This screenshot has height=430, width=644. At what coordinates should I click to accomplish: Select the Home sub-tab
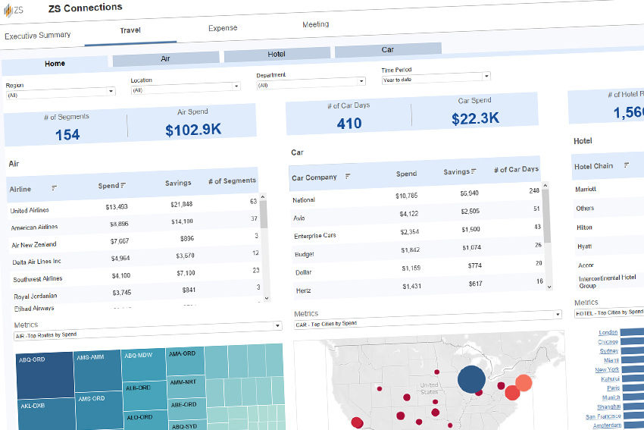55,63
